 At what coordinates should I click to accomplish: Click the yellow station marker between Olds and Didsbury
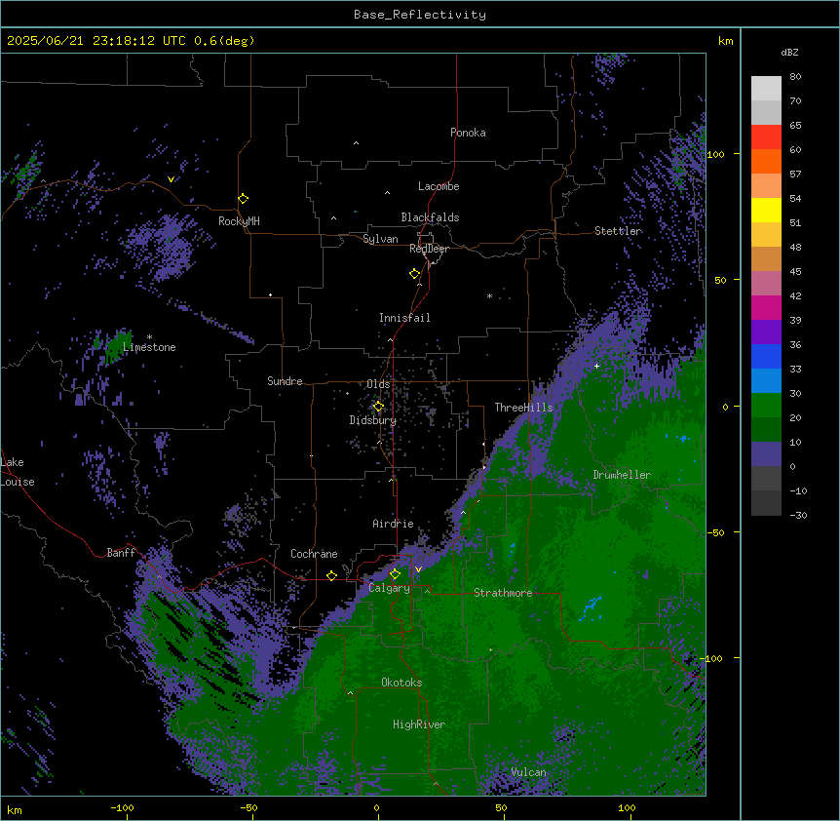coord(378,407)
